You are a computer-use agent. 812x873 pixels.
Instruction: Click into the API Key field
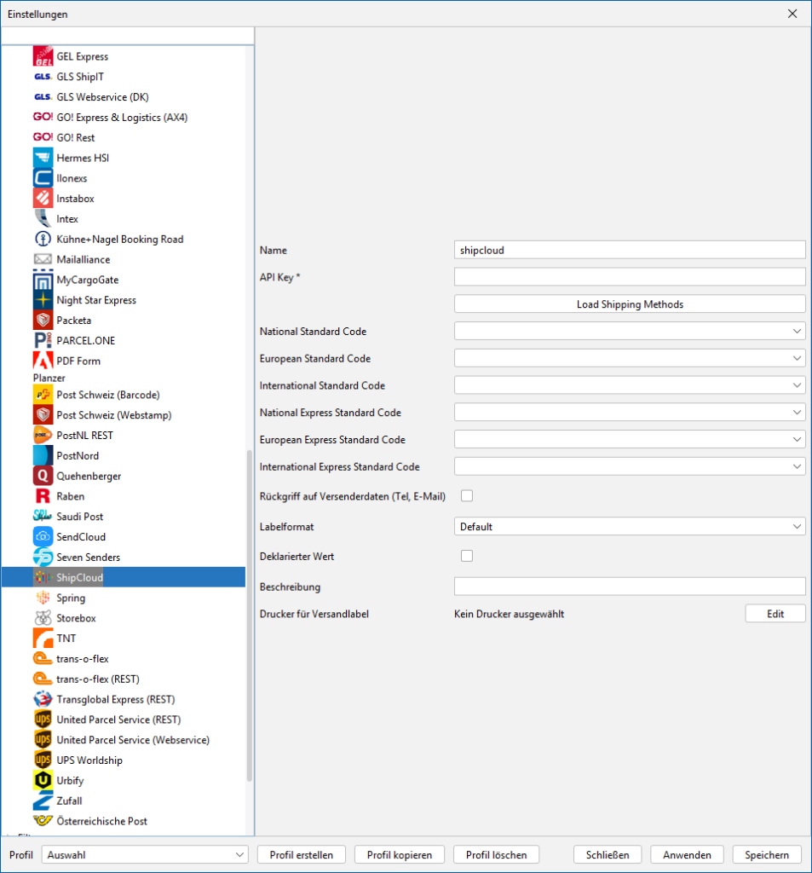629,276
